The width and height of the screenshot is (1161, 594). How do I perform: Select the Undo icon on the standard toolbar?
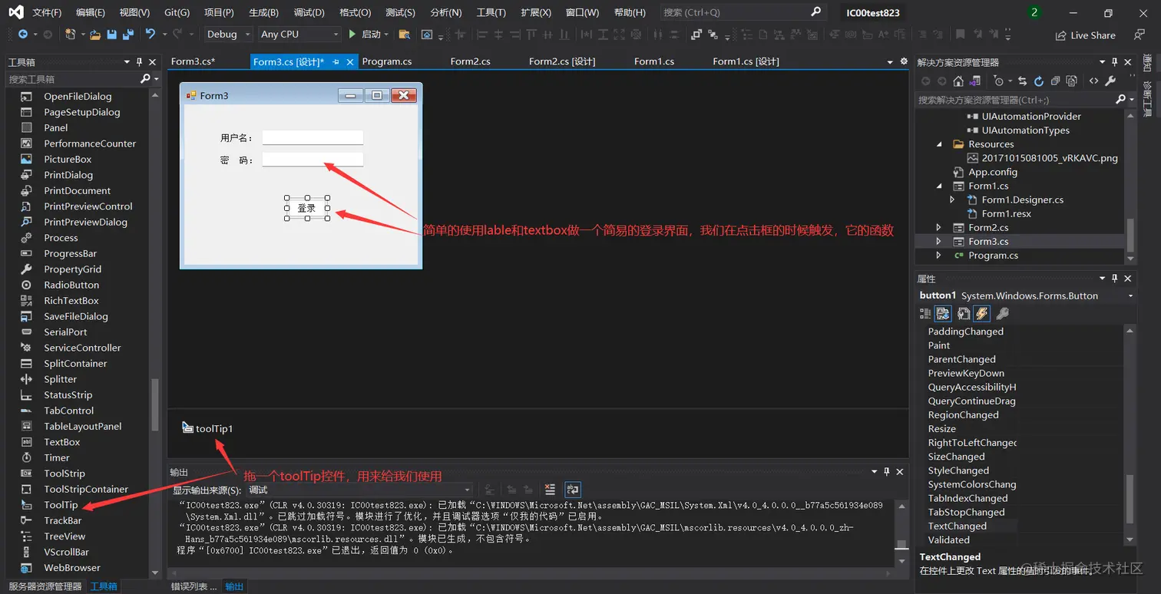tap(149, 34)
